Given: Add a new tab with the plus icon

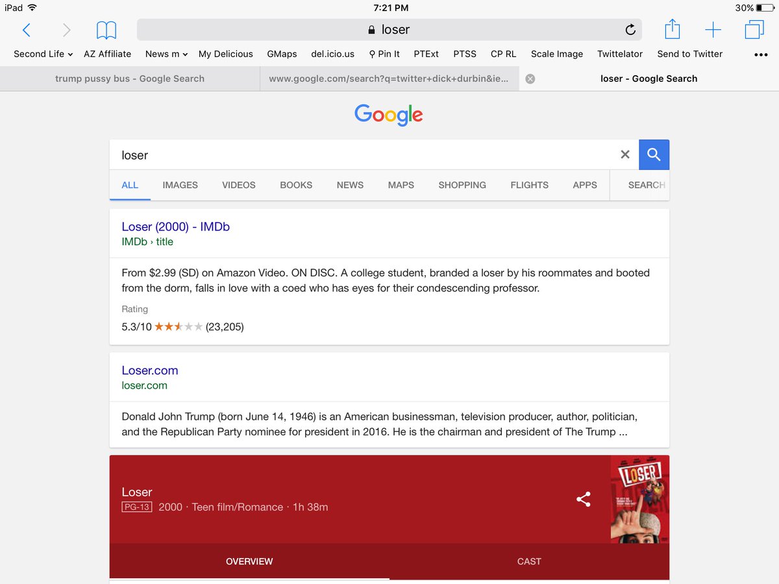Looking at the screenshot, I should click(713, 30).
